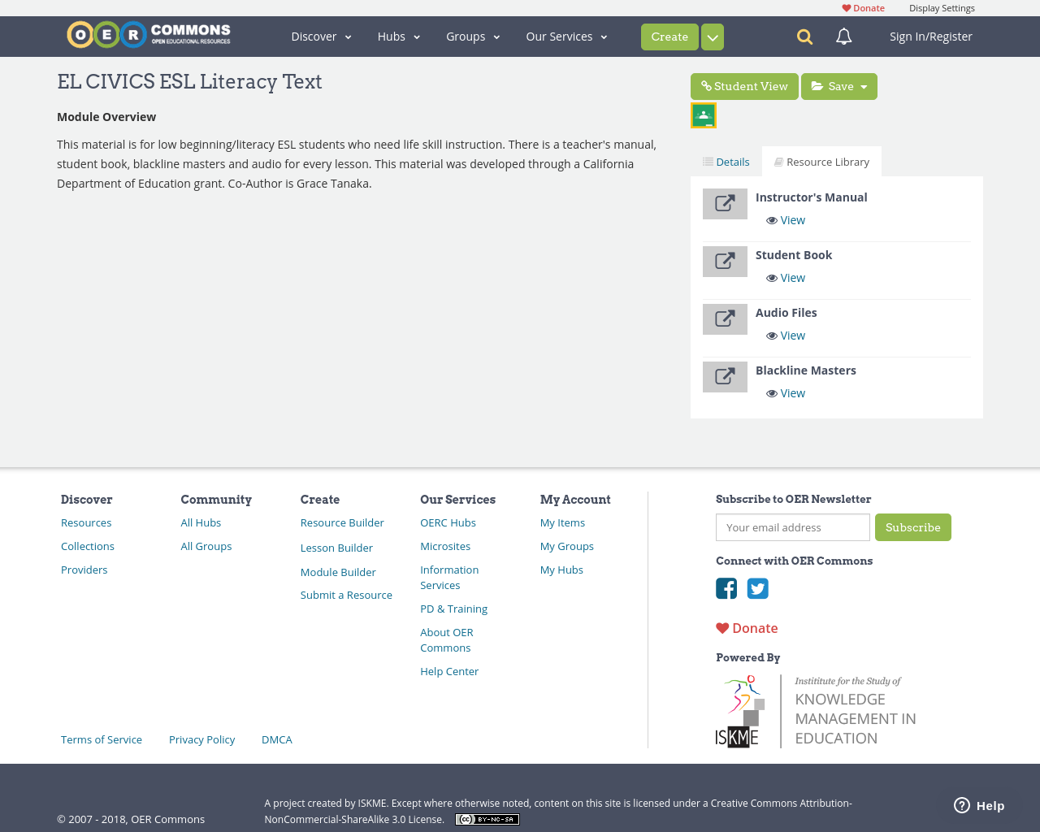
Task: Open PD & Training link
Action: coord(453,609)
